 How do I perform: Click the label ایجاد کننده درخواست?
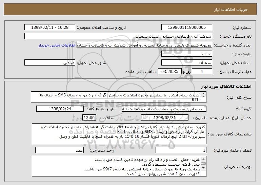tap(233, 45)
